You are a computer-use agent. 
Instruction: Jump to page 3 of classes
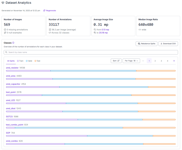161,61
